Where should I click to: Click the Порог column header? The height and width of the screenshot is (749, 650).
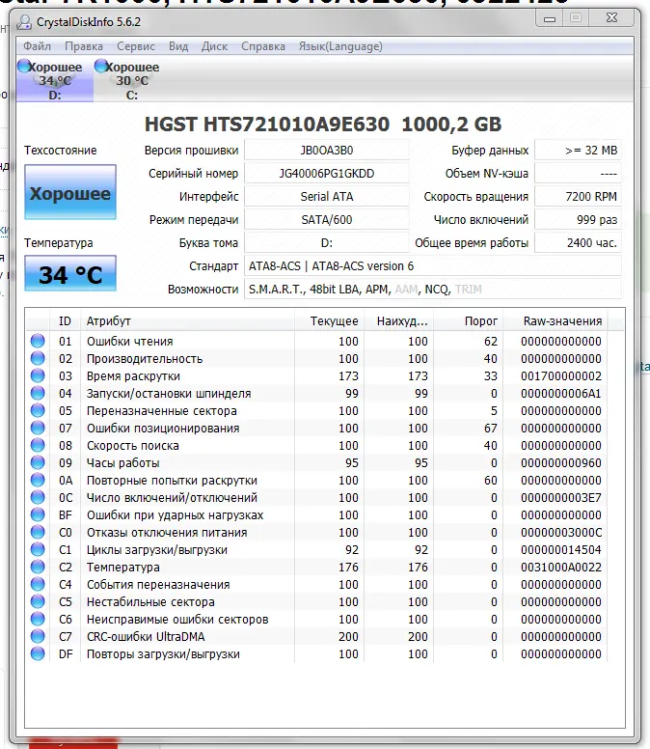point(468,321)
